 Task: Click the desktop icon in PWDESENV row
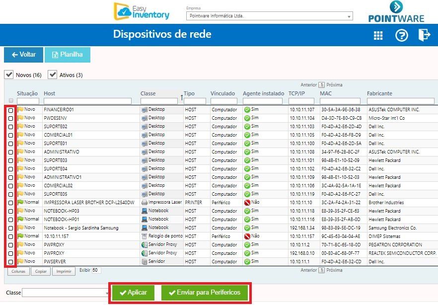click(144, 118)
